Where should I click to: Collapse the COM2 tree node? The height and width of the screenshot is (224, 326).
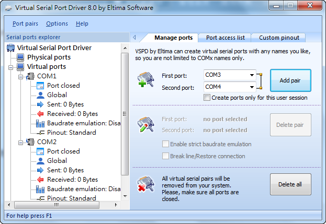point(20,143)
